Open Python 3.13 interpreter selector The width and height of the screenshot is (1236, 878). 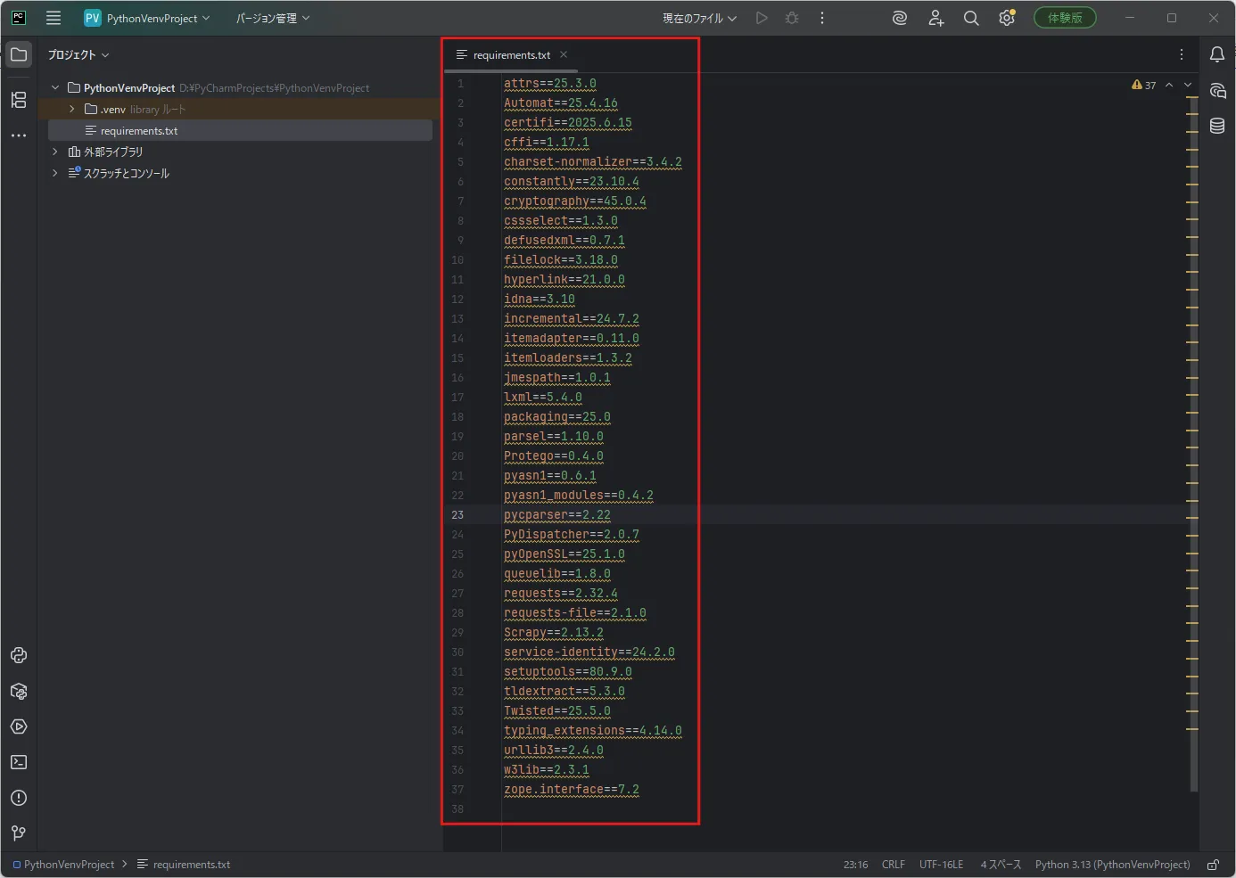tap(1112, 865)
